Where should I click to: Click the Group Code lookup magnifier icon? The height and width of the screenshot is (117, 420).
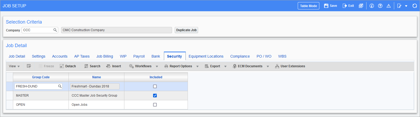point(60,86)
